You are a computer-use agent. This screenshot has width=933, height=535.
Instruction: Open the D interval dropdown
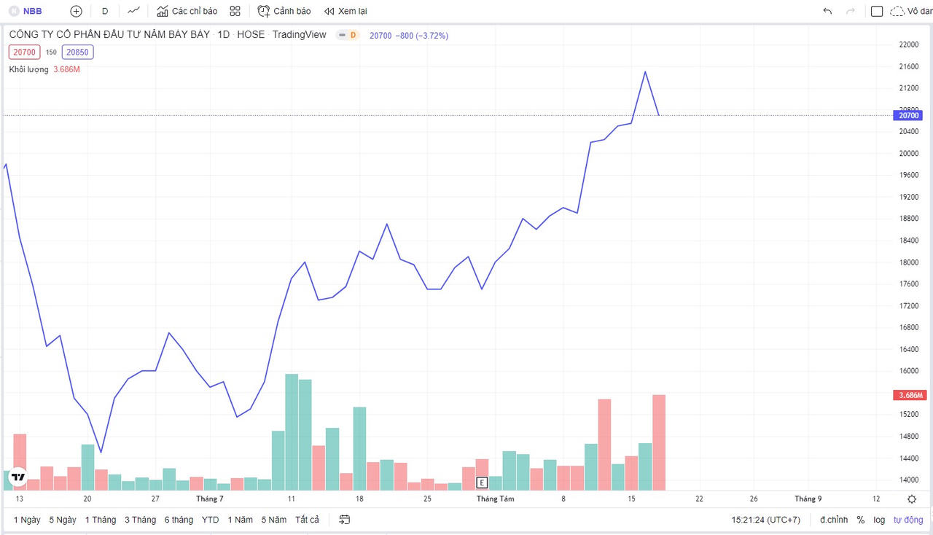(105, 11)
